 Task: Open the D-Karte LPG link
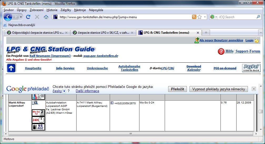click(x=164, y=68)
